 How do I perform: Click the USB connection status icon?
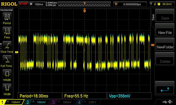(165, 102)
